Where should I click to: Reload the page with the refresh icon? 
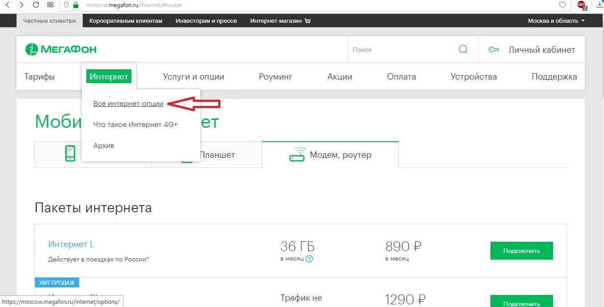36,5
